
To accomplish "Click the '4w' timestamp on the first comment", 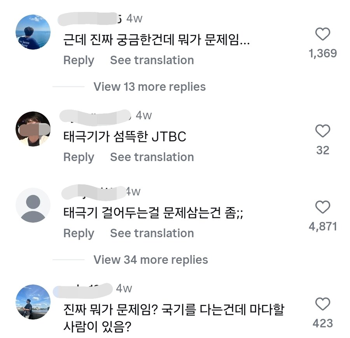I will point(135,17).
